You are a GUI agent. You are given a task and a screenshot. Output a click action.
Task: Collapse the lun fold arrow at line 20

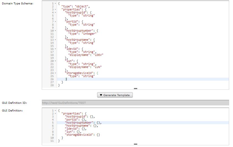tap(55, 61)
